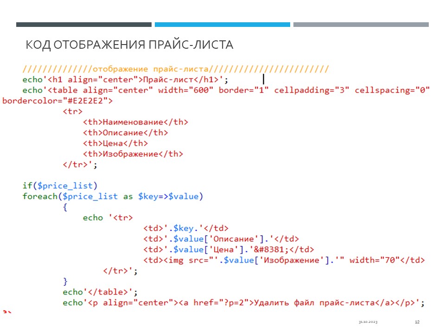
Task: Click the $key table cell code line
Action: tap(185, 228)
